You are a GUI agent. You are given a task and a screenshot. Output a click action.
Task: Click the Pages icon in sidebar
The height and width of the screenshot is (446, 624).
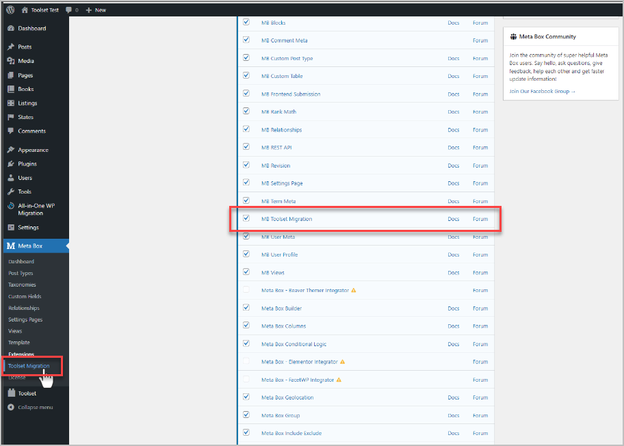[x=11, y=75]
